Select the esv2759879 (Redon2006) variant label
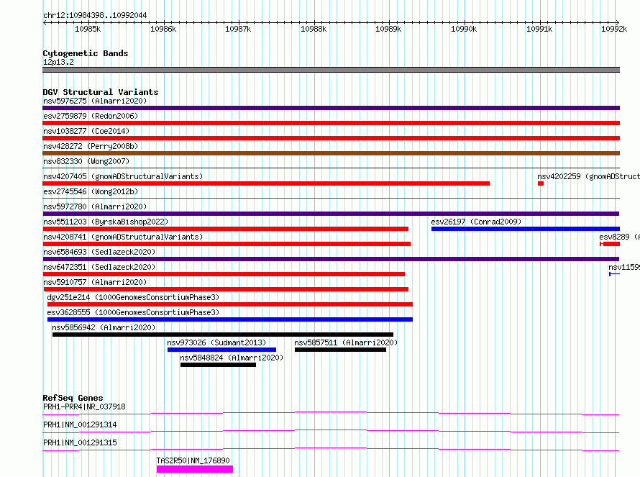The width and height of the screenshot is (640, 477). coord(91,116)
